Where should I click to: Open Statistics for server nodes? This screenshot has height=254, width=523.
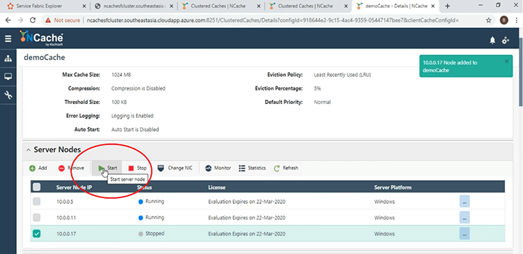(x=252, y=168)
